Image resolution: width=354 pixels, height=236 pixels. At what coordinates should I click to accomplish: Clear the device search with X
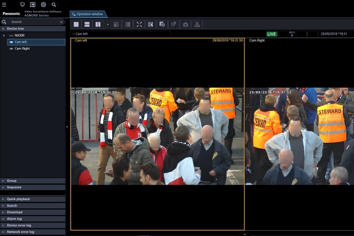(61, 22)
